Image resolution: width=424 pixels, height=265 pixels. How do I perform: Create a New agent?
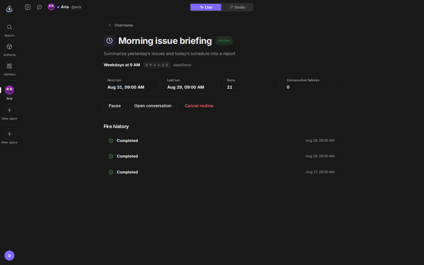click(x=9, y=113)
